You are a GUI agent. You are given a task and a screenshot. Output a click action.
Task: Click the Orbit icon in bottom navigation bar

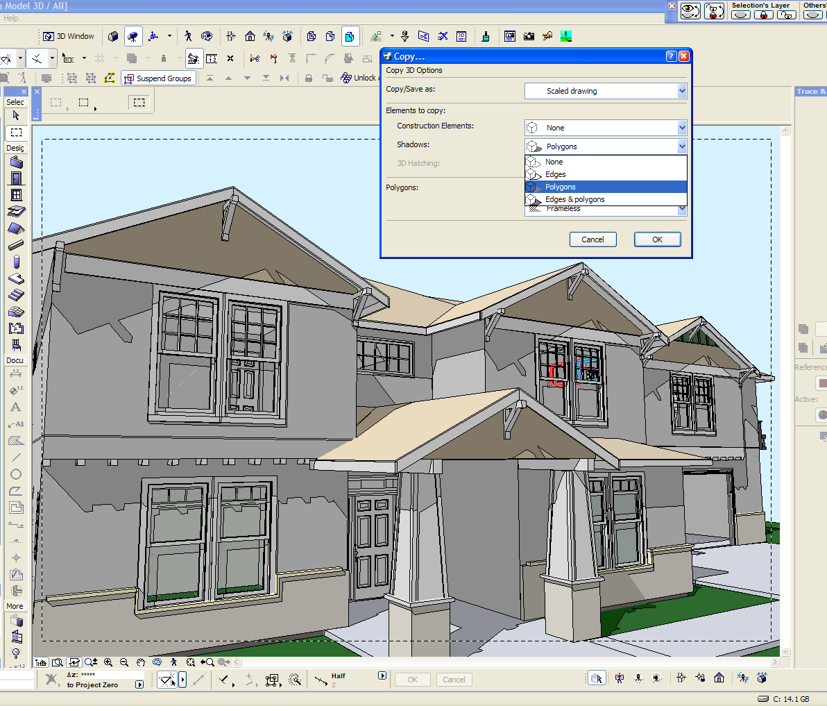click(x=157, y=662)
